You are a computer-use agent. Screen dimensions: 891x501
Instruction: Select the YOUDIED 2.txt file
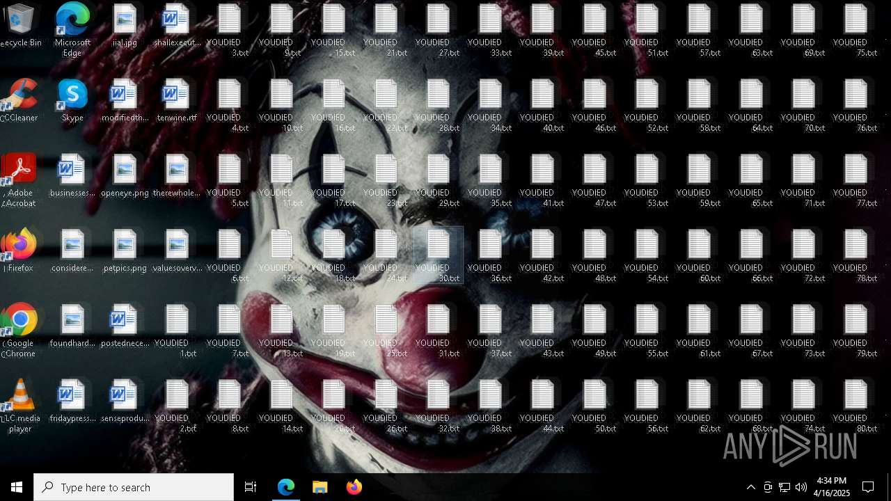point(177,407)
